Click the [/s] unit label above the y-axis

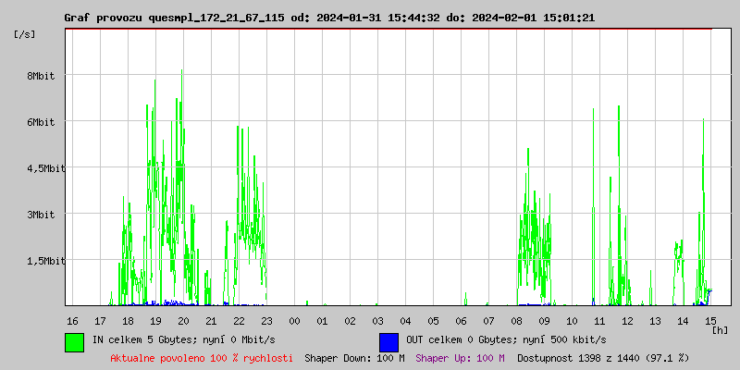pyautogui.click(x=25, y=34)
